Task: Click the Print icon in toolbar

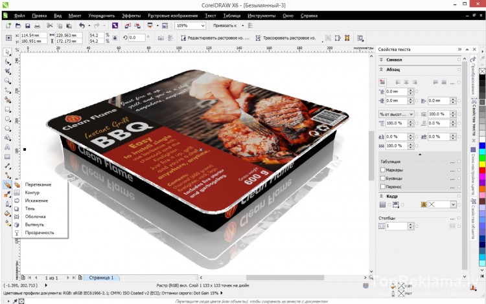Action: [38, 26]
